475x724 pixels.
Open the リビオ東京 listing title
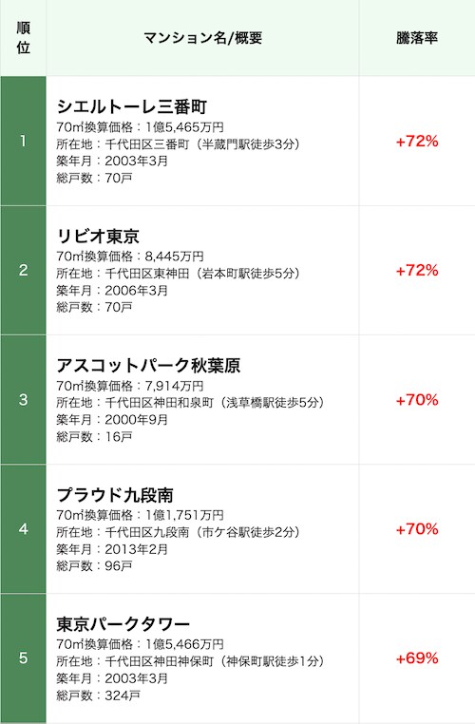(x=98, y=236)
